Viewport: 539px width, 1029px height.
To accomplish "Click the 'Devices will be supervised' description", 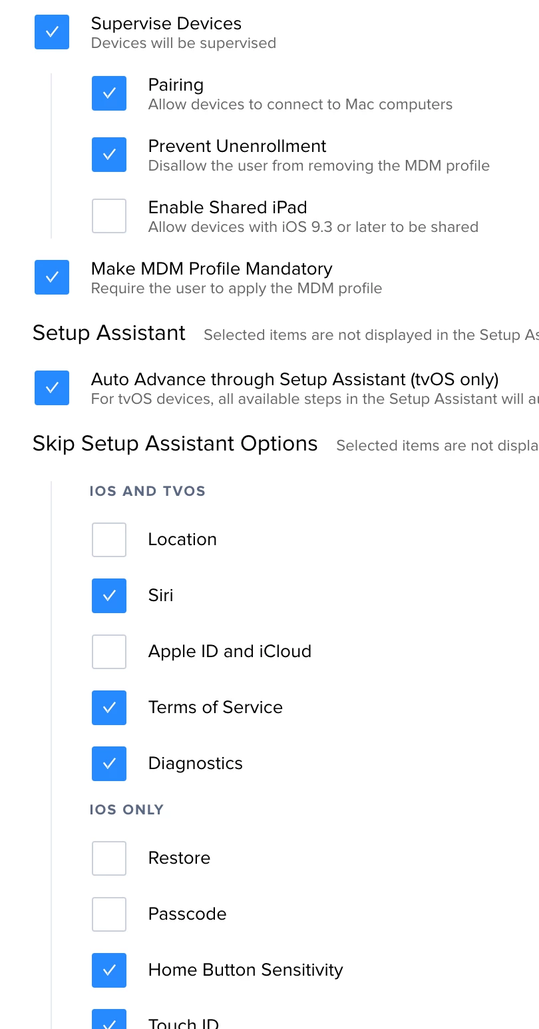I will pos(184,43).
